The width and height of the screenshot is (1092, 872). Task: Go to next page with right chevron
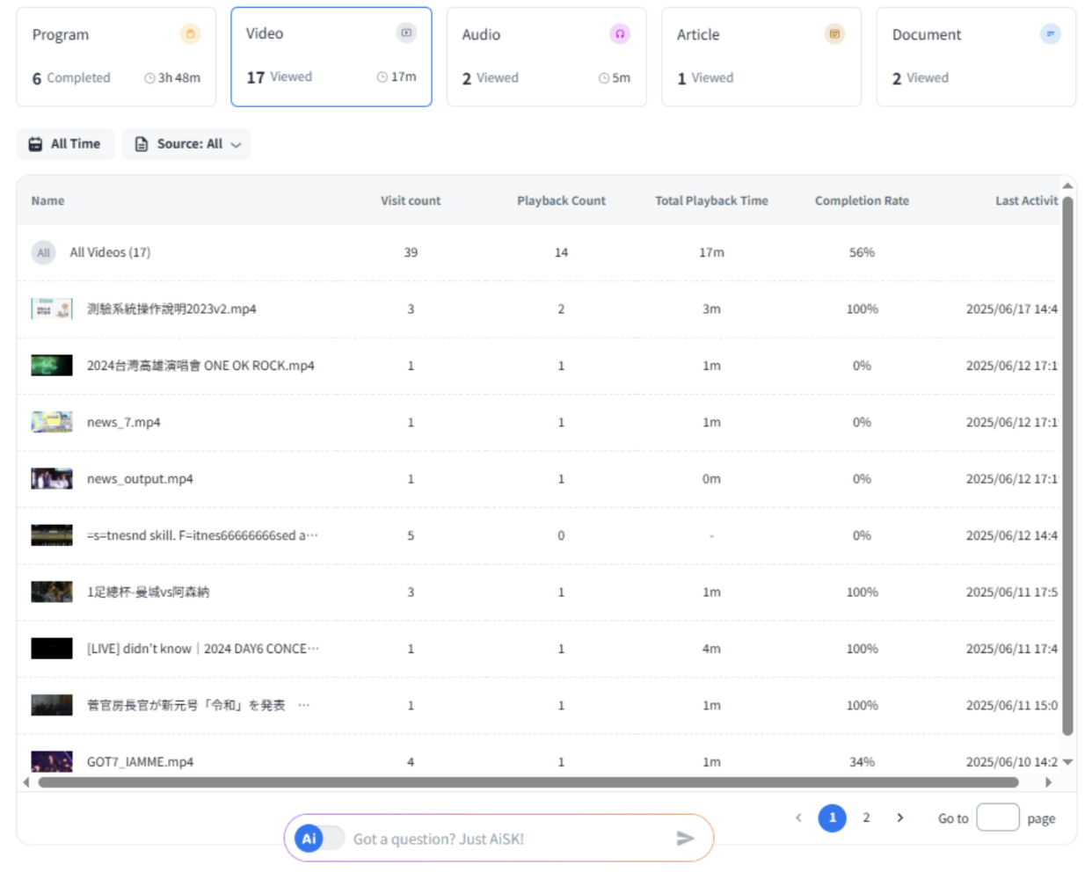[899, 817]
